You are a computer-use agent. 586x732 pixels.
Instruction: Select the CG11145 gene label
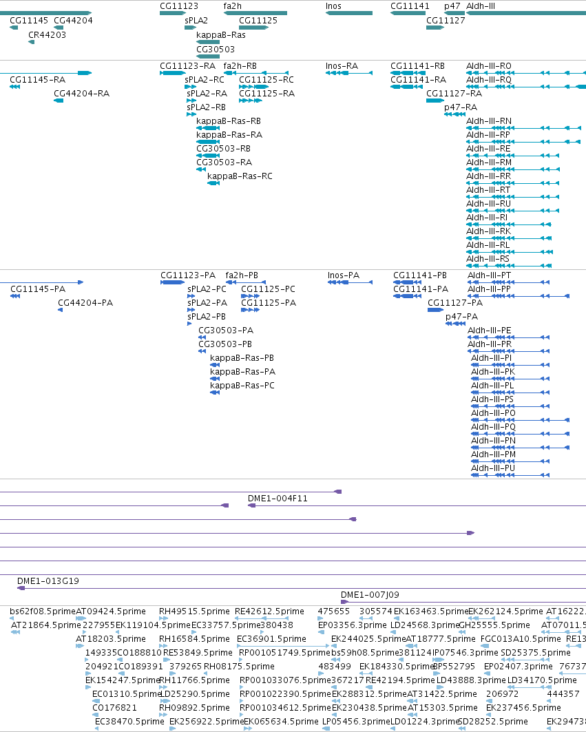pos(29,21)
